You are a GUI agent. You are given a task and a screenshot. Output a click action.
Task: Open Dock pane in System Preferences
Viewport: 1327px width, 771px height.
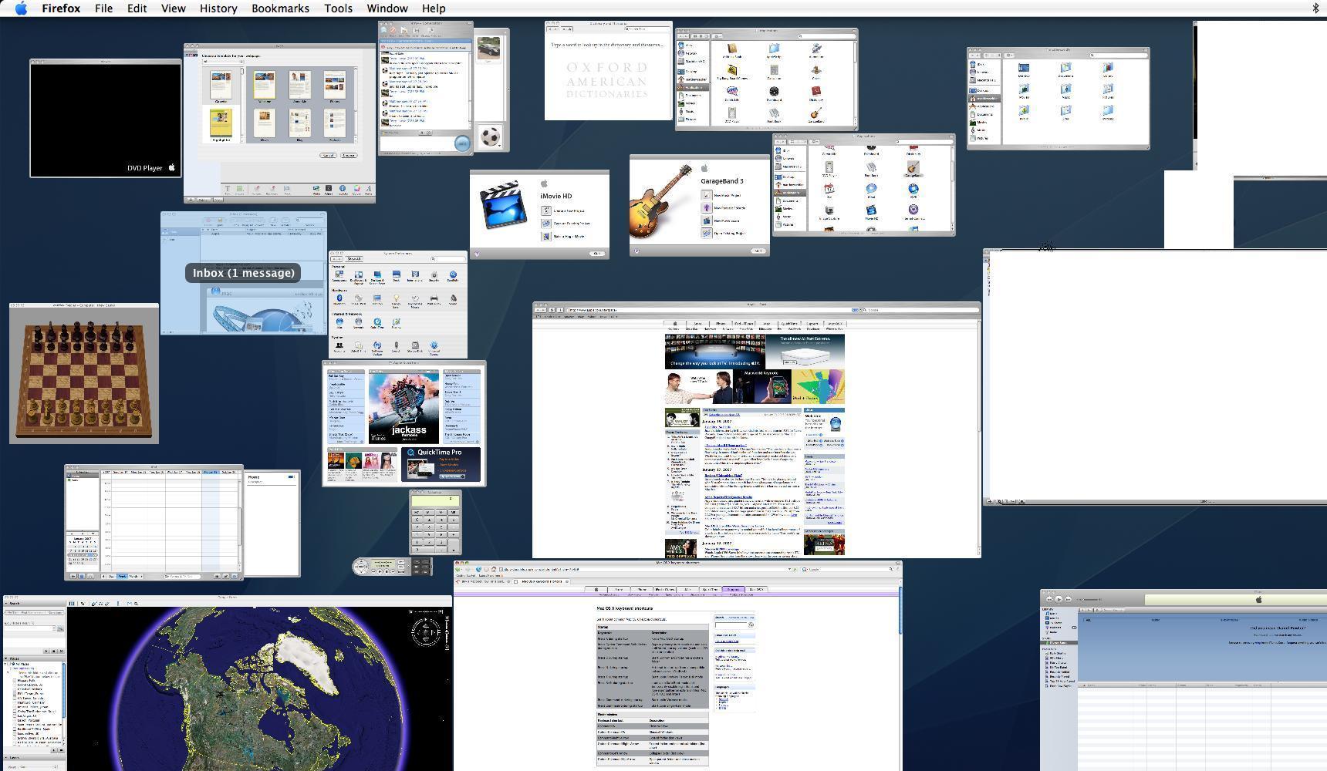tap(396, 276)
